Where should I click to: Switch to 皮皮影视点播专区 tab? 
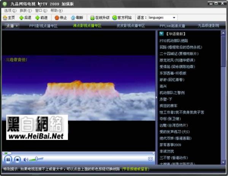[x=131, y=26]
